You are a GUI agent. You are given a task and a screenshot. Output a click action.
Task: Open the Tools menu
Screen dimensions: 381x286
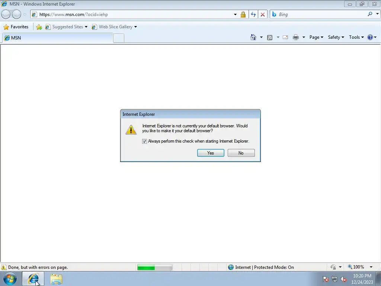pyautogui.click(x=356, y=37)
